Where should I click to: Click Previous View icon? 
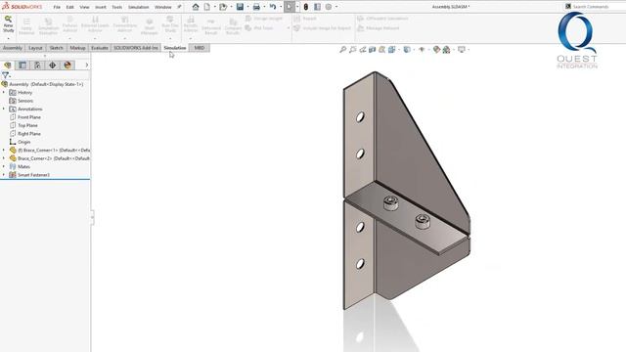pyautogui.click(x=363, y=50)
